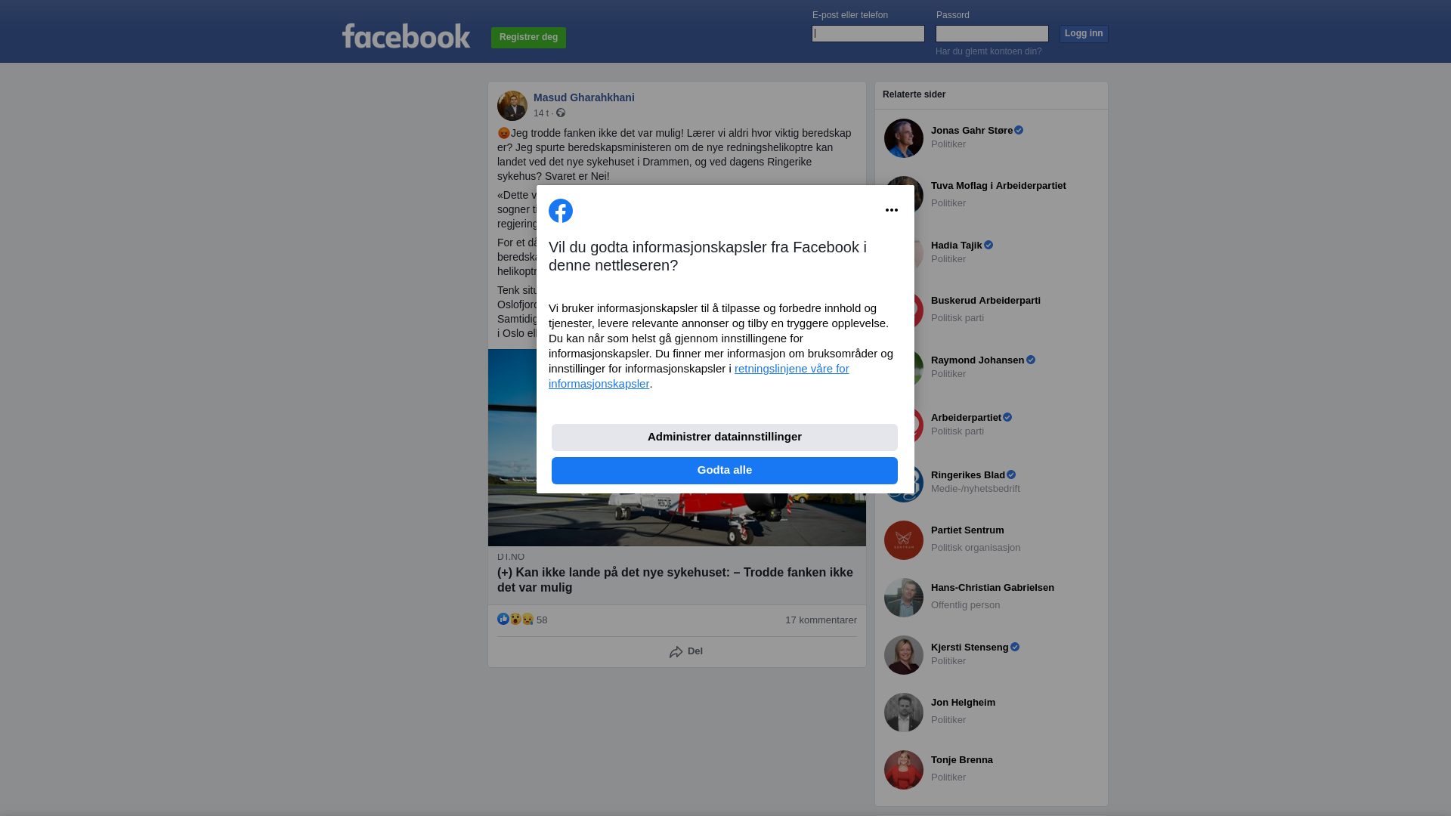Open Tonje Brenna's profile avatar
The height and width of the screenshot is (816, 1451).
904,770
